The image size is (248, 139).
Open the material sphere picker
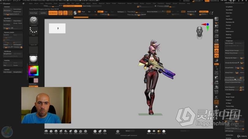pyautogui.click(x=34, y=60)
